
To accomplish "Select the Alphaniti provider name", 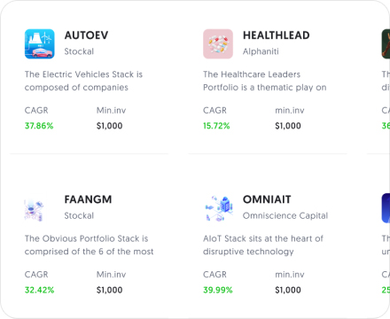I will click(261, 51).
